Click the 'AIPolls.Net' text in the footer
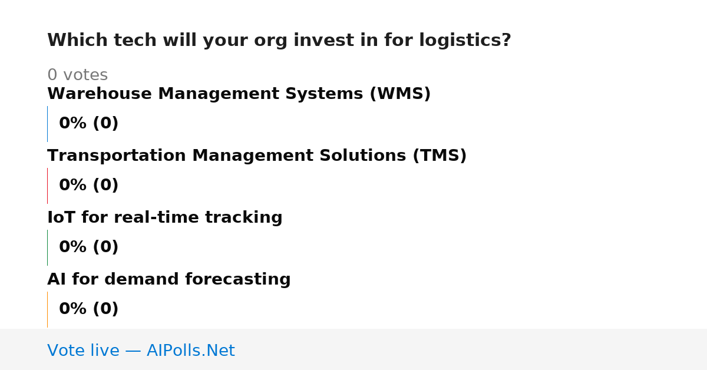Viewport: 707px width, 370px height. 191,351
